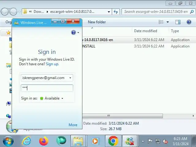
Task: Click the scroll right arrow in Explorer
Action: [193, 116]
